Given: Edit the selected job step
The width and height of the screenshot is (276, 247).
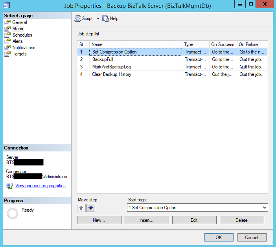Looking at the screenshot, I should [x=194, y=220].
